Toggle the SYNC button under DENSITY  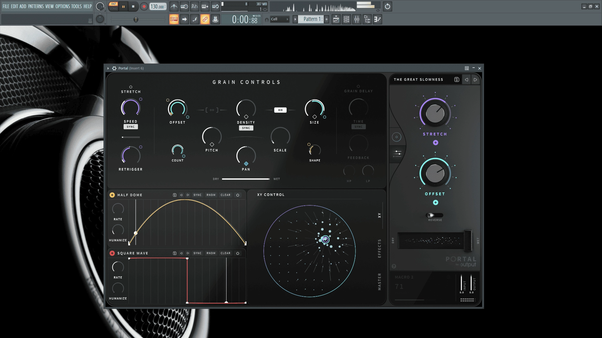point(246,128)
